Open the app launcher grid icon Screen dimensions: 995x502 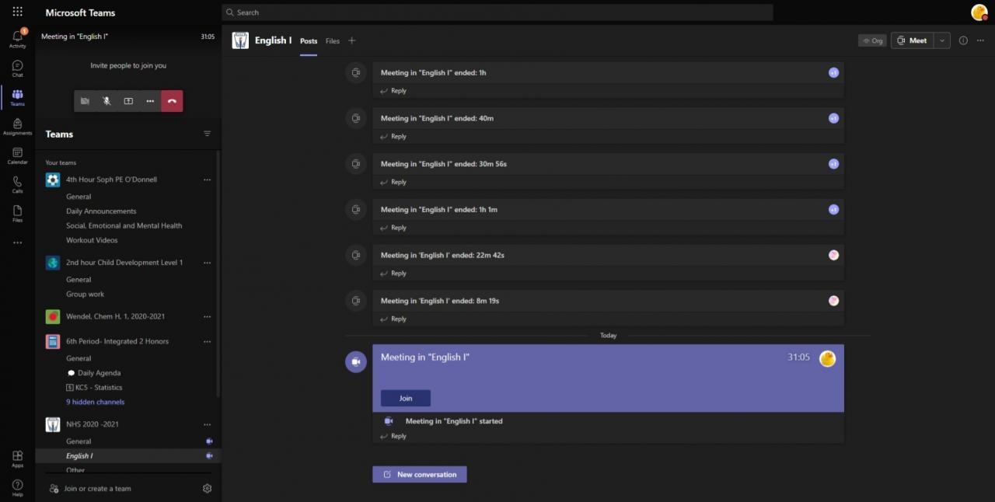click(17, 12)
